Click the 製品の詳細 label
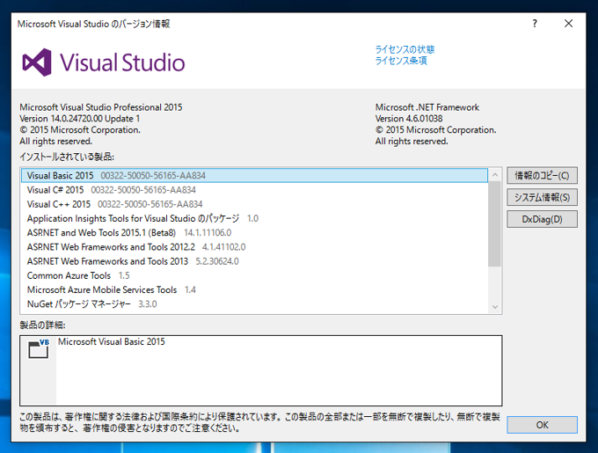 click(x=42, y=325)
